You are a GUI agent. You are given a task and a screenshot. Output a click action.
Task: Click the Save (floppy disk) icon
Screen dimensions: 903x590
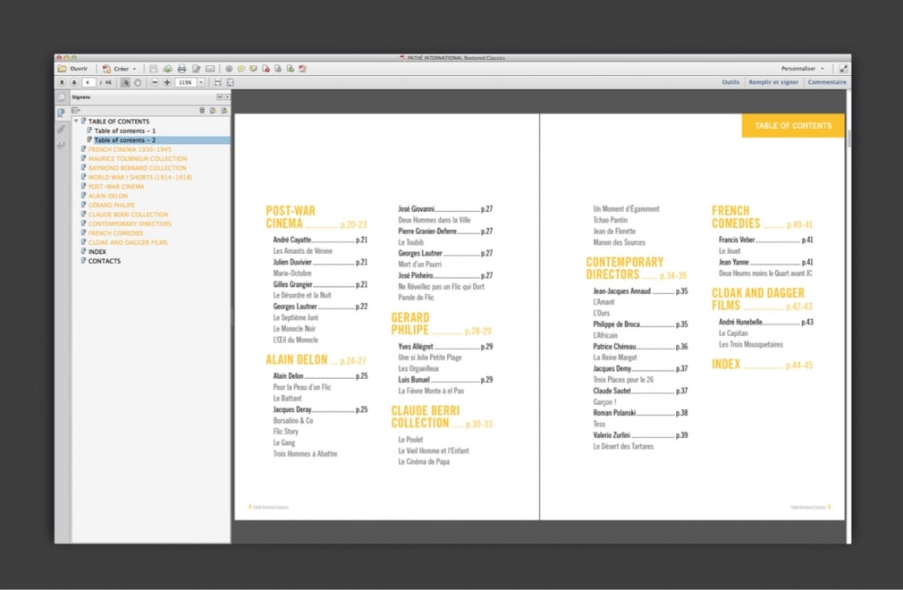pos(154,69)
